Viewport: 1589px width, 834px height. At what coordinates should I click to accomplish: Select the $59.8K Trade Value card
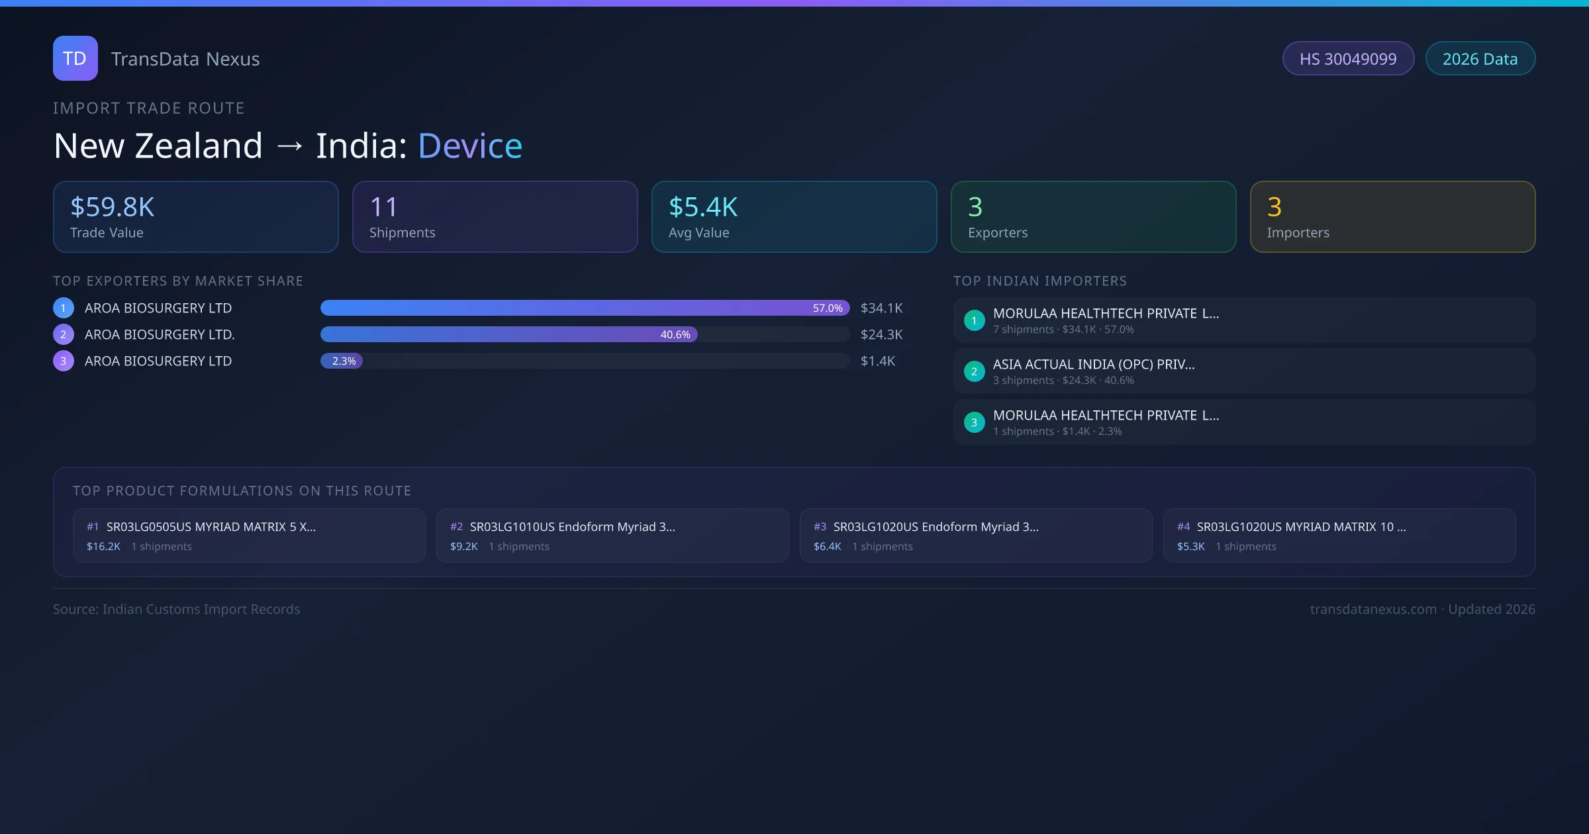click(x=195, y=217)
